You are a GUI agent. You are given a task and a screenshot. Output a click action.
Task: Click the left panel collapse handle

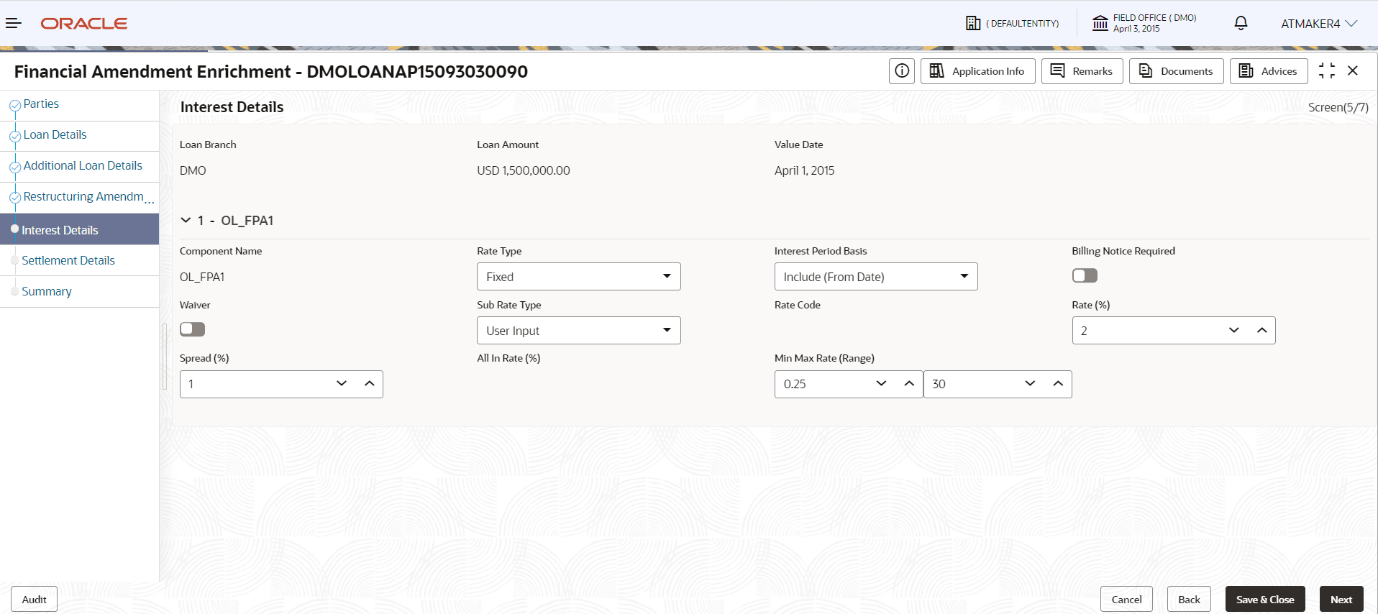(164, 357)
